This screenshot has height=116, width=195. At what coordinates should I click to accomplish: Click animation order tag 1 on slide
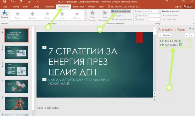point(44,47)
